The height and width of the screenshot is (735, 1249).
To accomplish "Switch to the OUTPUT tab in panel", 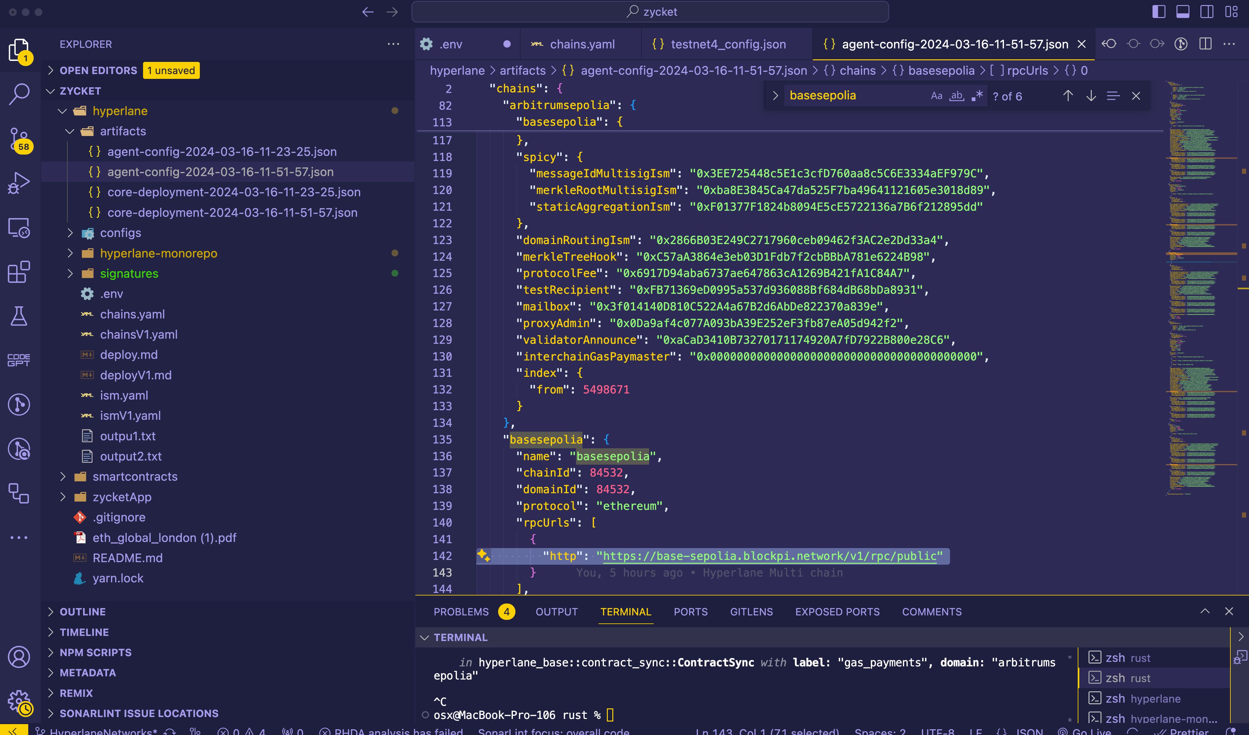I will [x=557, y=611].
